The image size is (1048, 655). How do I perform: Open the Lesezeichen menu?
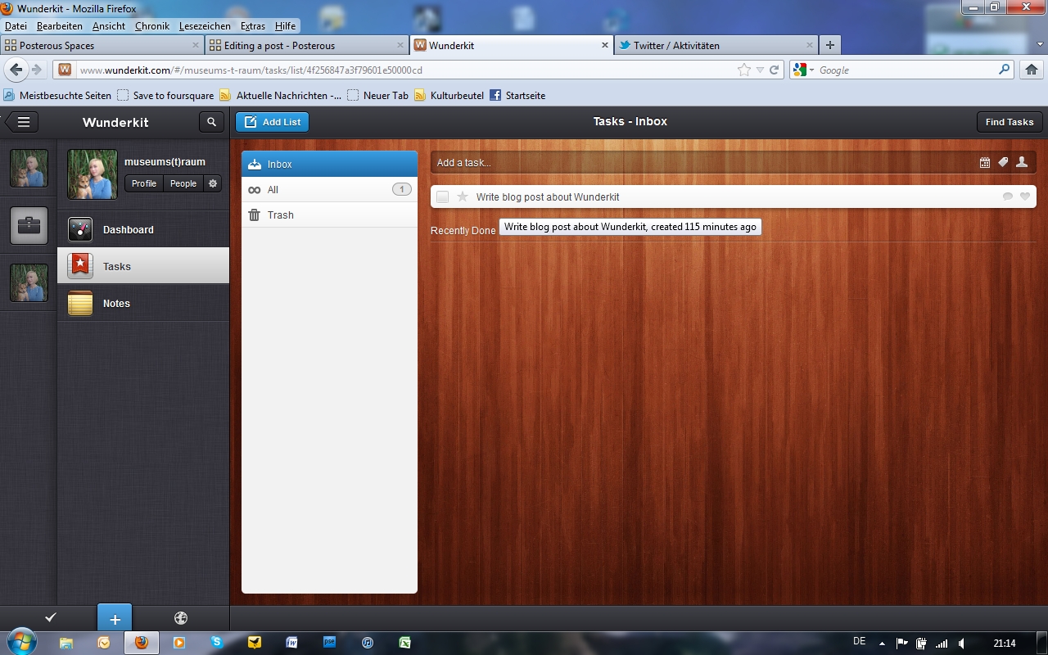[205, 26]
